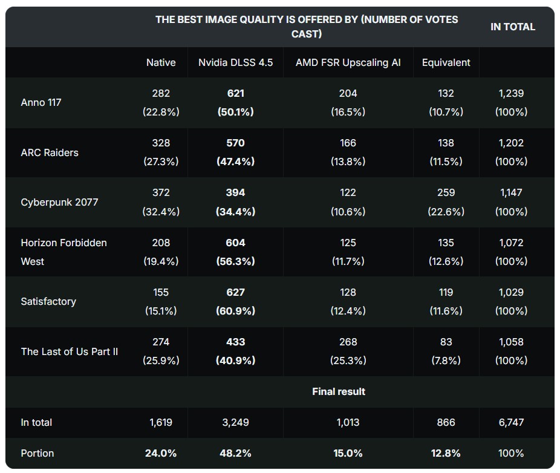The height and width of the screenshot is (473, 560).
Task: Select the Anno 117 row label
Action: coord(41,102)
